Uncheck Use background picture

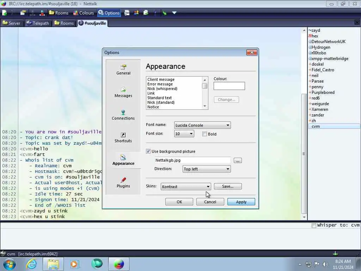(x=148, y=151)
